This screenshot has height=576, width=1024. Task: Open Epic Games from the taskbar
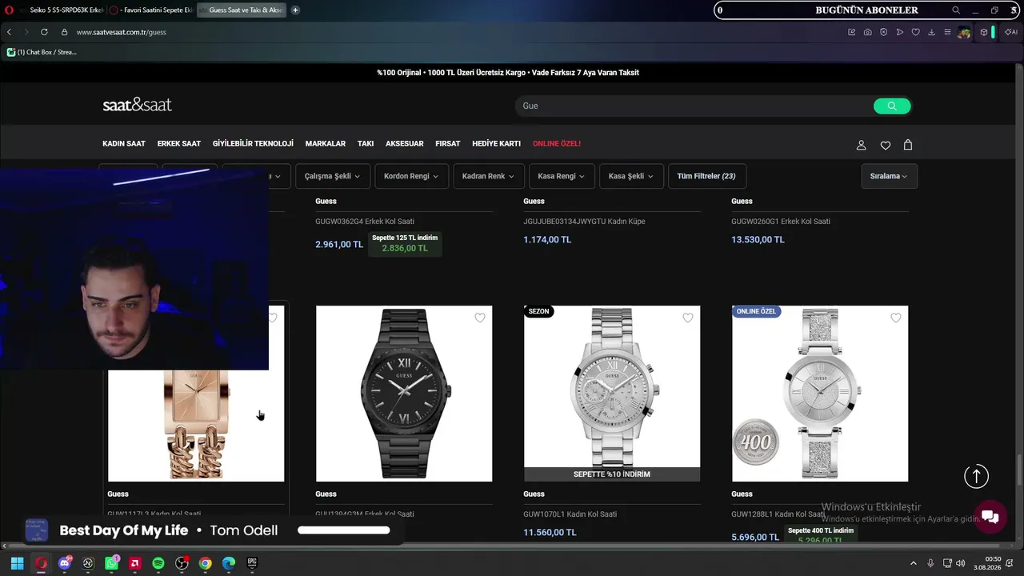click(x=252, y=563)
